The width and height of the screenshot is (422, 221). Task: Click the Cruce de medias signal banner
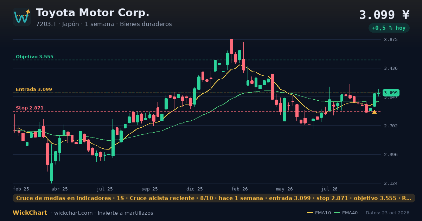tap(214, 198)
